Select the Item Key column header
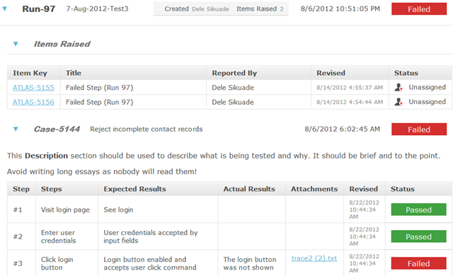Viewport: 453px width, 276px height. (x=30, y=73)
